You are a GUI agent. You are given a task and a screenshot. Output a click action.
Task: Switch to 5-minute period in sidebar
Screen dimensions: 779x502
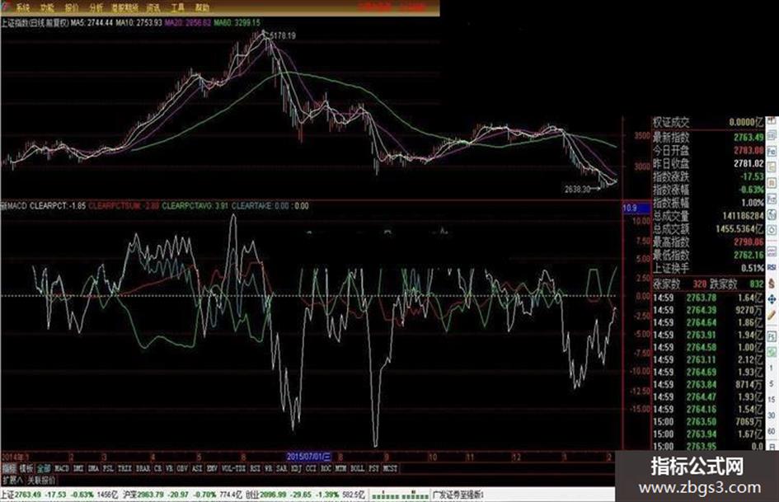771,383
